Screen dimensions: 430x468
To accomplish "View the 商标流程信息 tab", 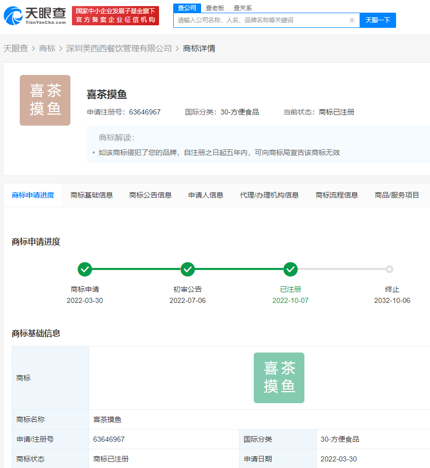I will pyautogui.click(x=337, y=194).
